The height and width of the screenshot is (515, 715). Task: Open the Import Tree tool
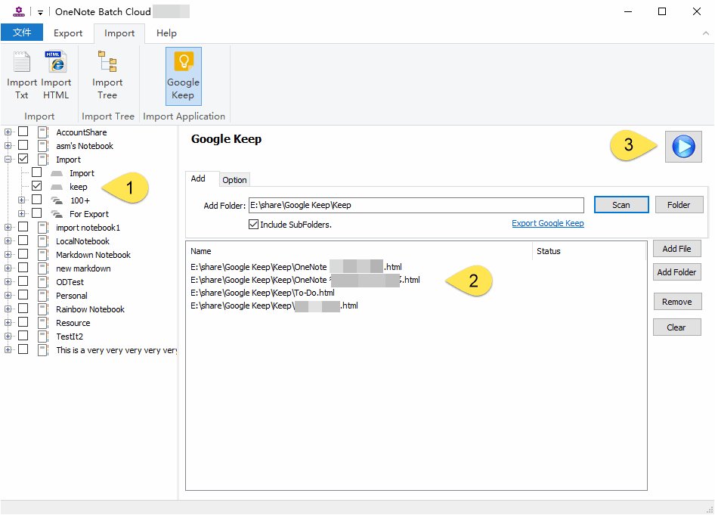pos(107,73)
